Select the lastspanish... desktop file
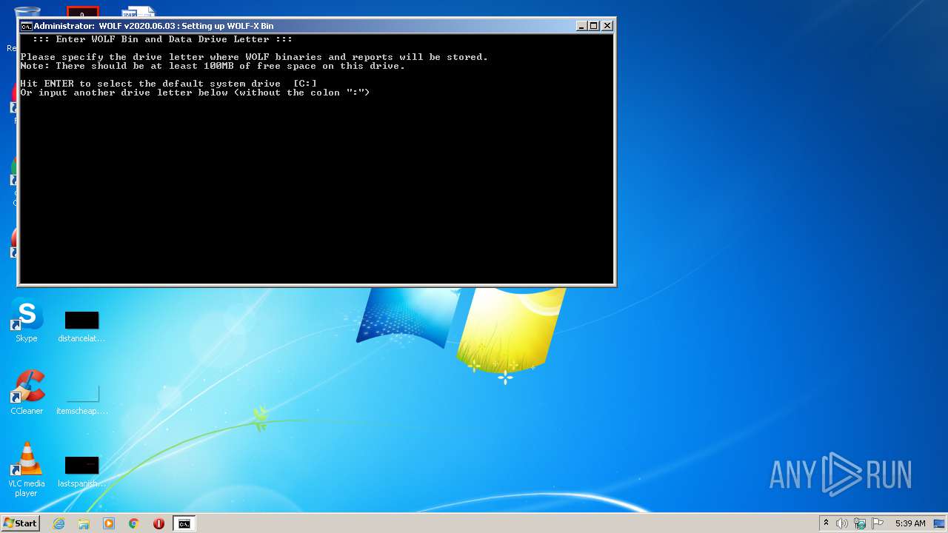Viewport: 948px width, 533px height. coord(81,472)
